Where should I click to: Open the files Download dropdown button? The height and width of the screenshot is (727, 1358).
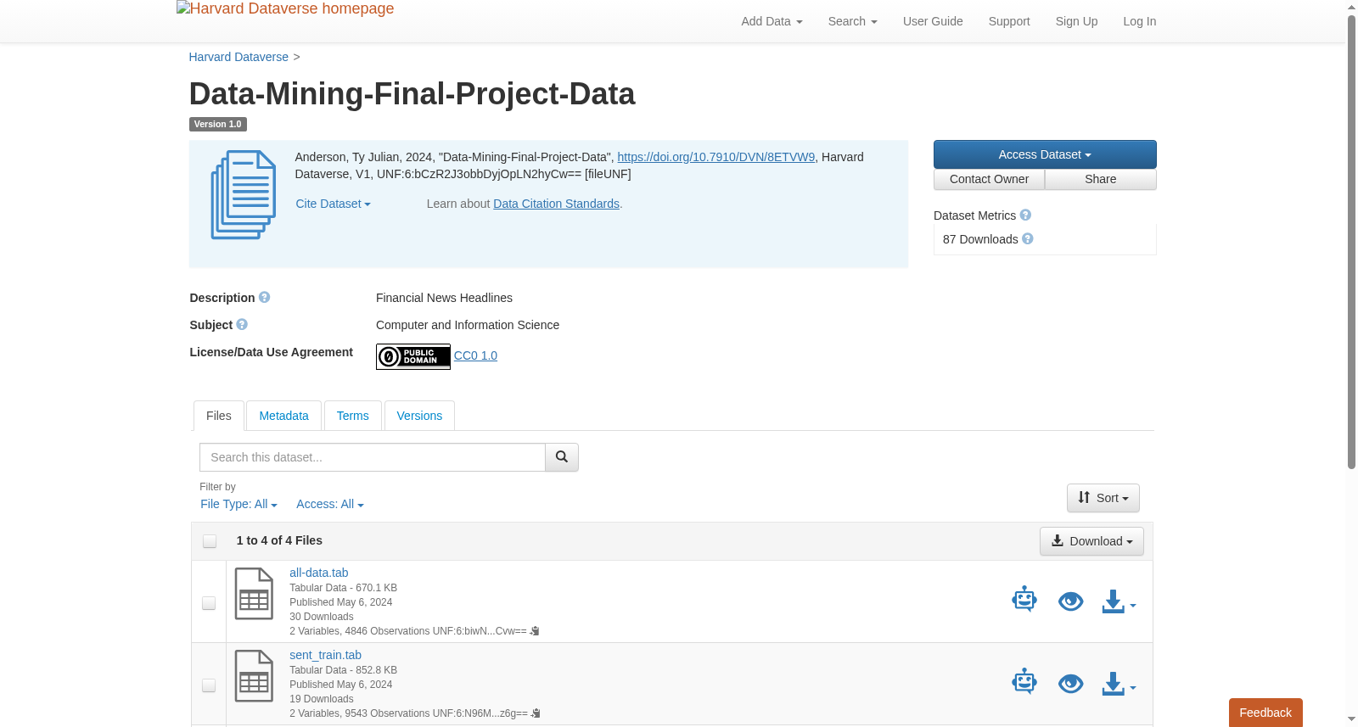tap(1091, 541)
